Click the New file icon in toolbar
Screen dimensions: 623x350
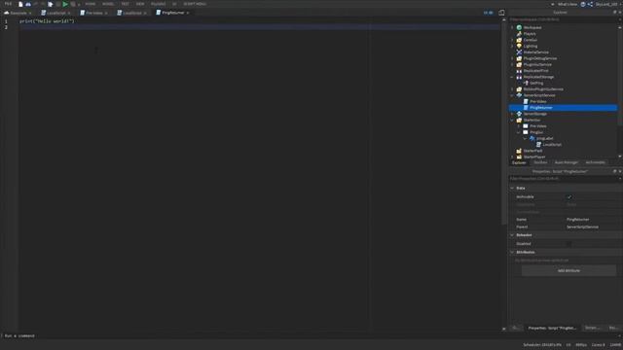[x=20, y=4]
